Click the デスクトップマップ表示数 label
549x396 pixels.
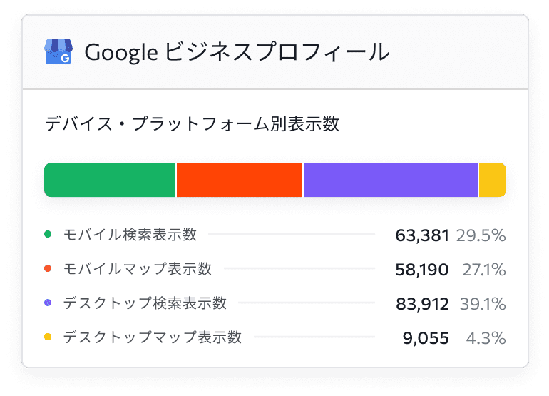(153, 337)
